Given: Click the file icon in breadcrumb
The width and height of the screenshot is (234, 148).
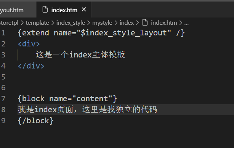Looking at the screenshot, I should 145,22.
